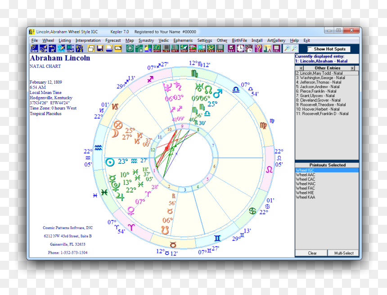Click the Multi-Select button
This screenshot has height=295, width=387.
click(343, 253)
